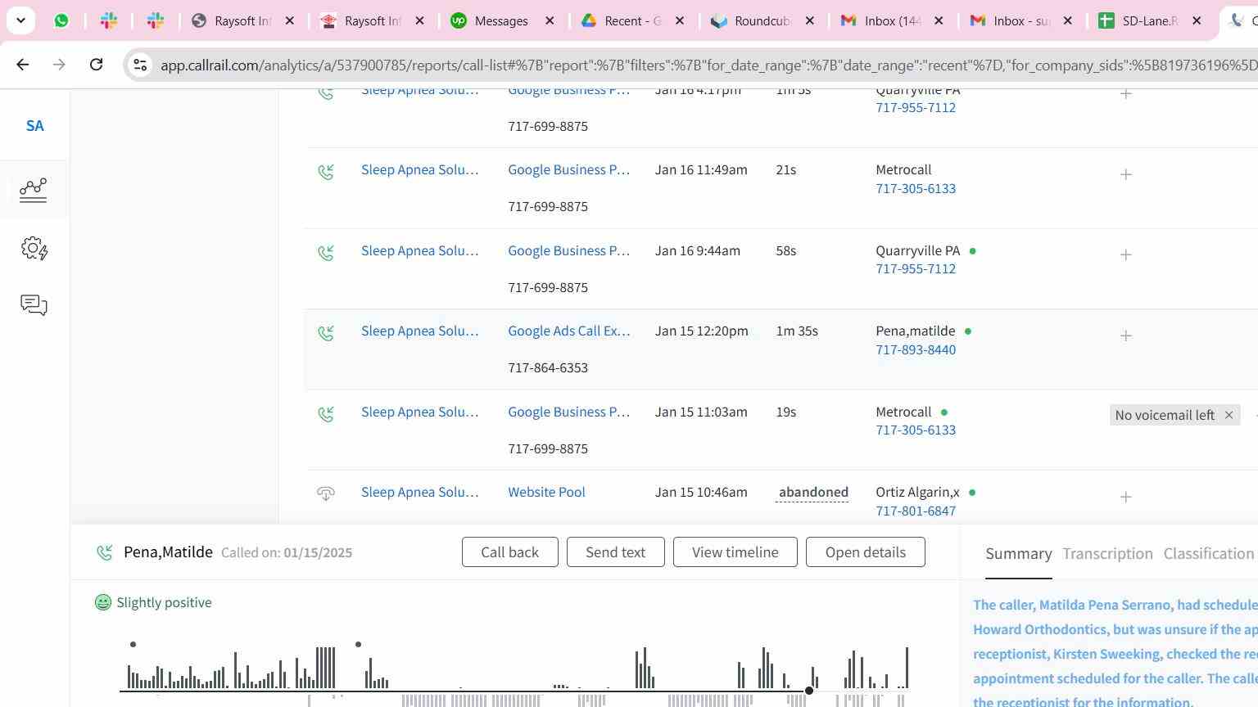Close the Messages browser tab
The width and height of the screenshot is (1258, 707).
[550, 20]
